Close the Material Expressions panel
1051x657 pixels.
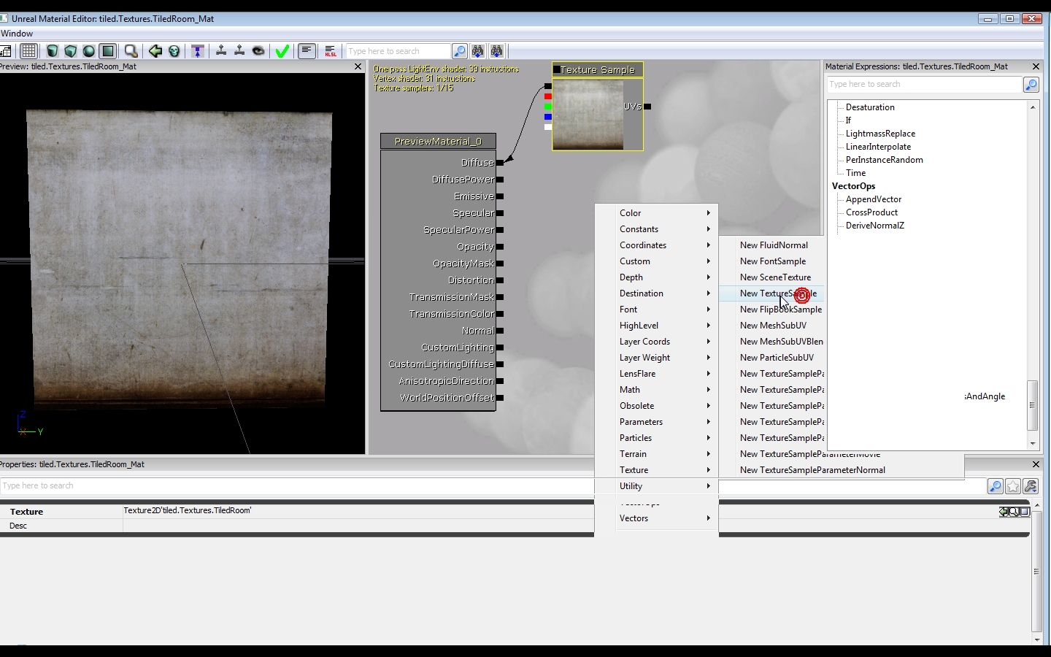click(x=1036, y=66)
